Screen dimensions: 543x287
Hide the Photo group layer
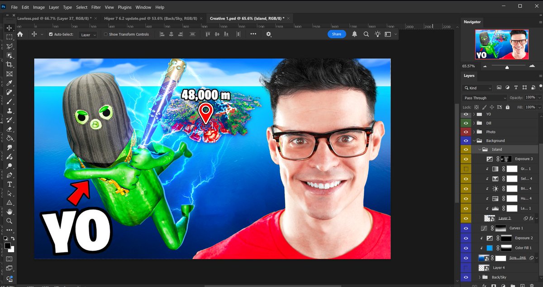click(x=466, y=132)
